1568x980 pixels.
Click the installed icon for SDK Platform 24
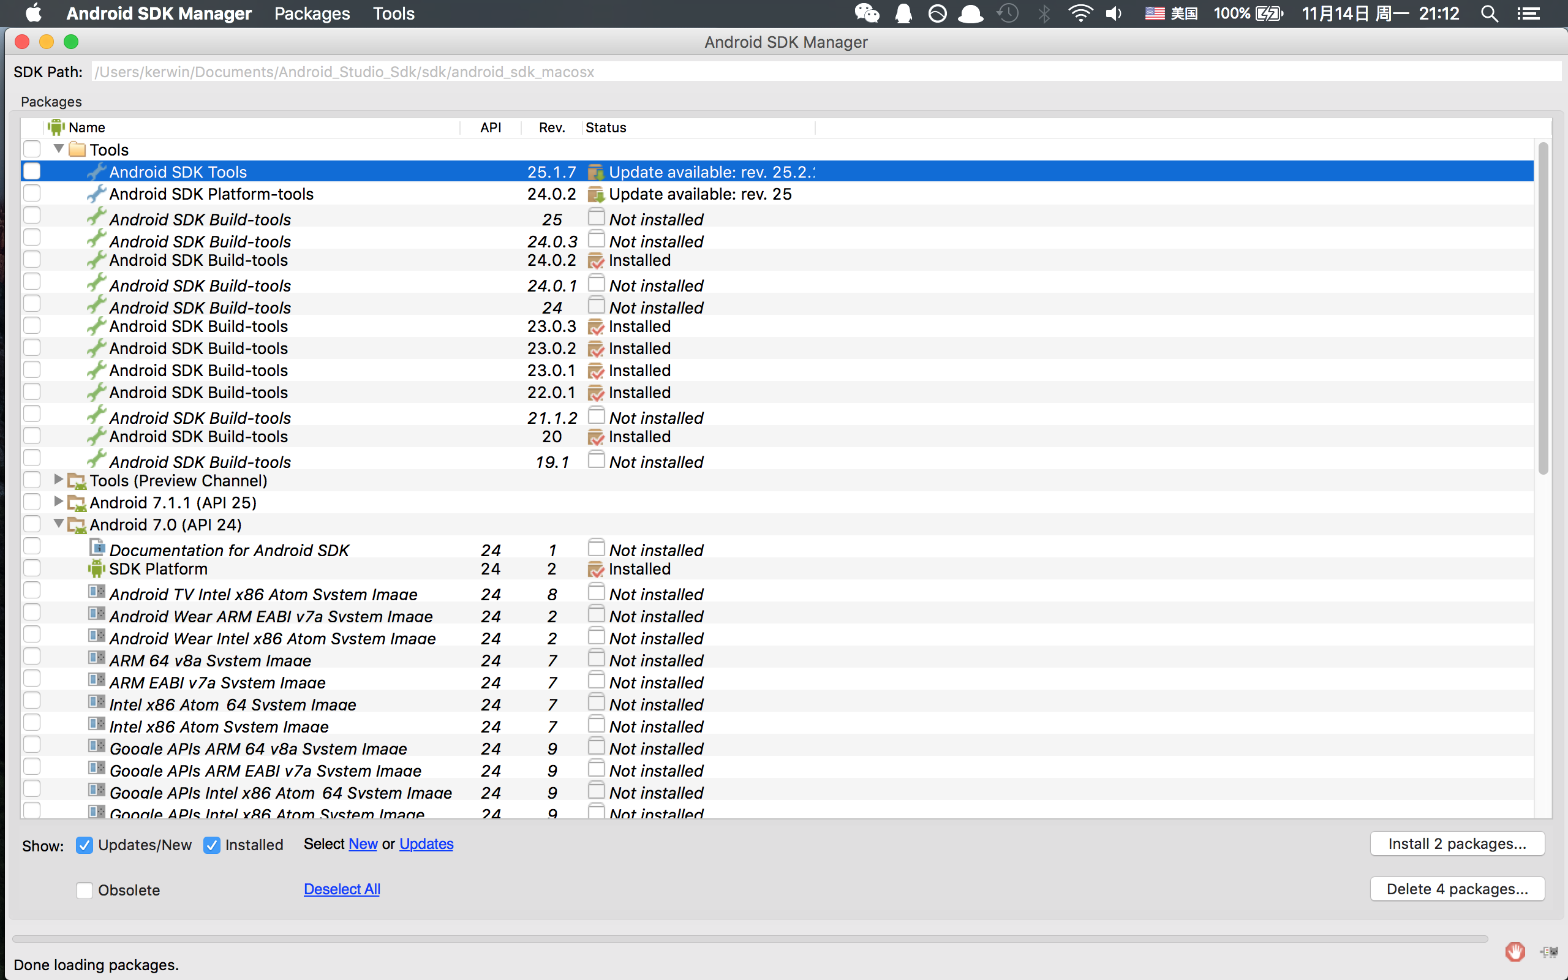pyautogui.click(x=595, y=569)
